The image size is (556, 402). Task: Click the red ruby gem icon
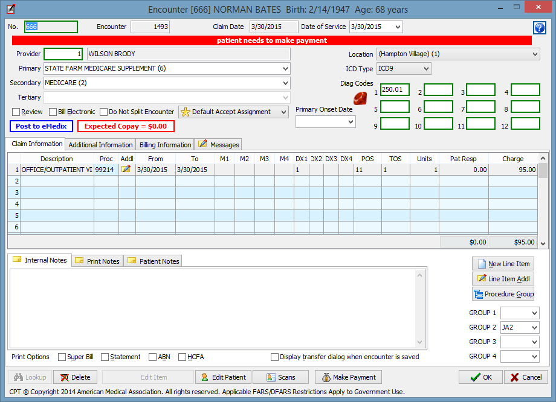360,98
